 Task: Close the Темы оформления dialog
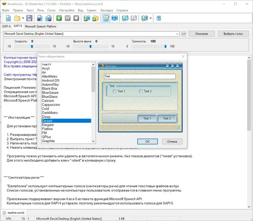[x=183, y=57]
